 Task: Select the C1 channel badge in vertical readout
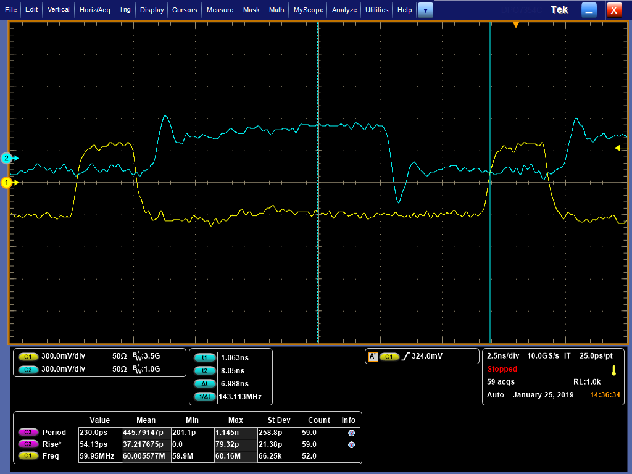28,357
